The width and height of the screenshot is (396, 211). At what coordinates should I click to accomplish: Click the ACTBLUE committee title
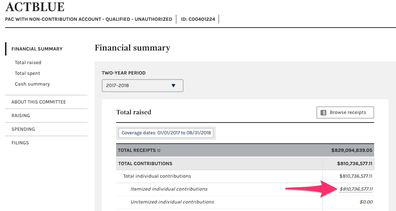[x=35, y=7]
